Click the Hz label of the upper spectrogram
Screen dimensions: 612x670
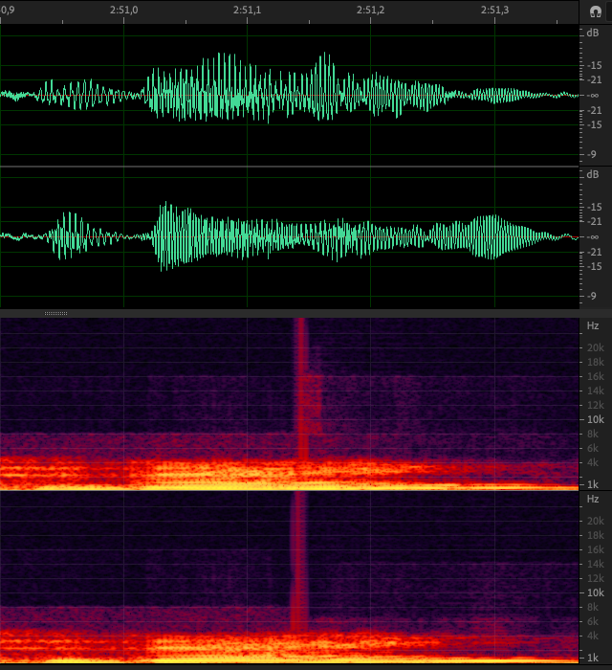click(x=593, y=326)
